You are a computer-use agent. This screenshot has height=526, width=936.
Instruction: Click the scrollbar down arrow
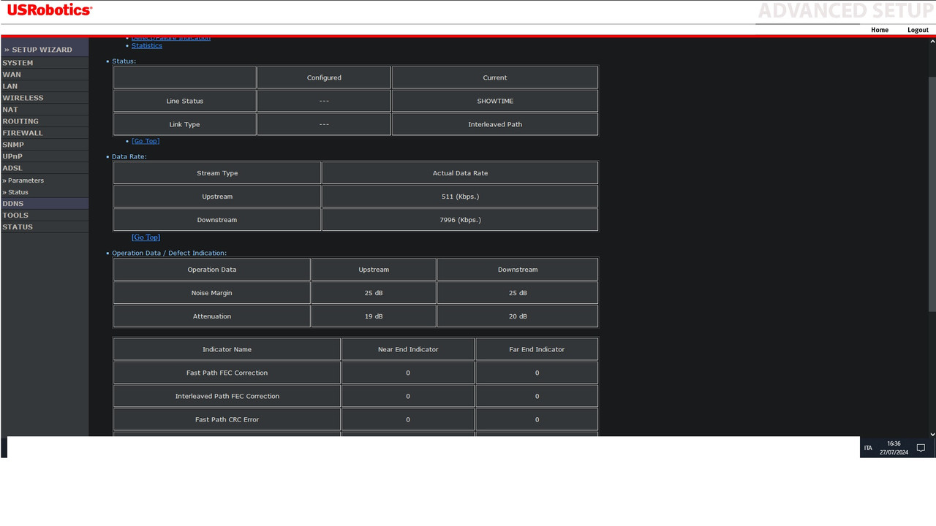pos(932,434)
